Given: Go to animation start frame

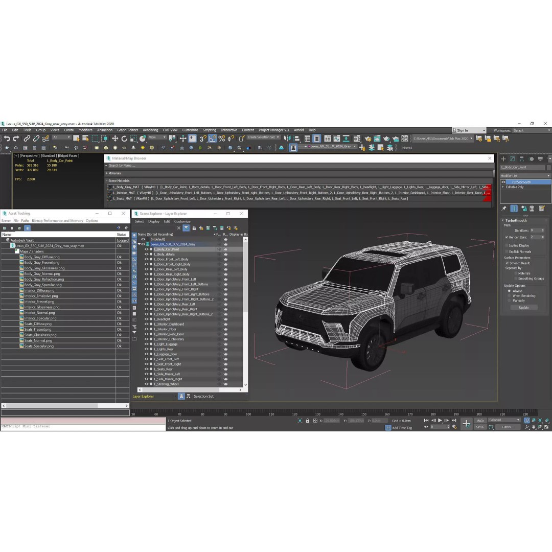Looking at the screenshot, I should 426,420.
